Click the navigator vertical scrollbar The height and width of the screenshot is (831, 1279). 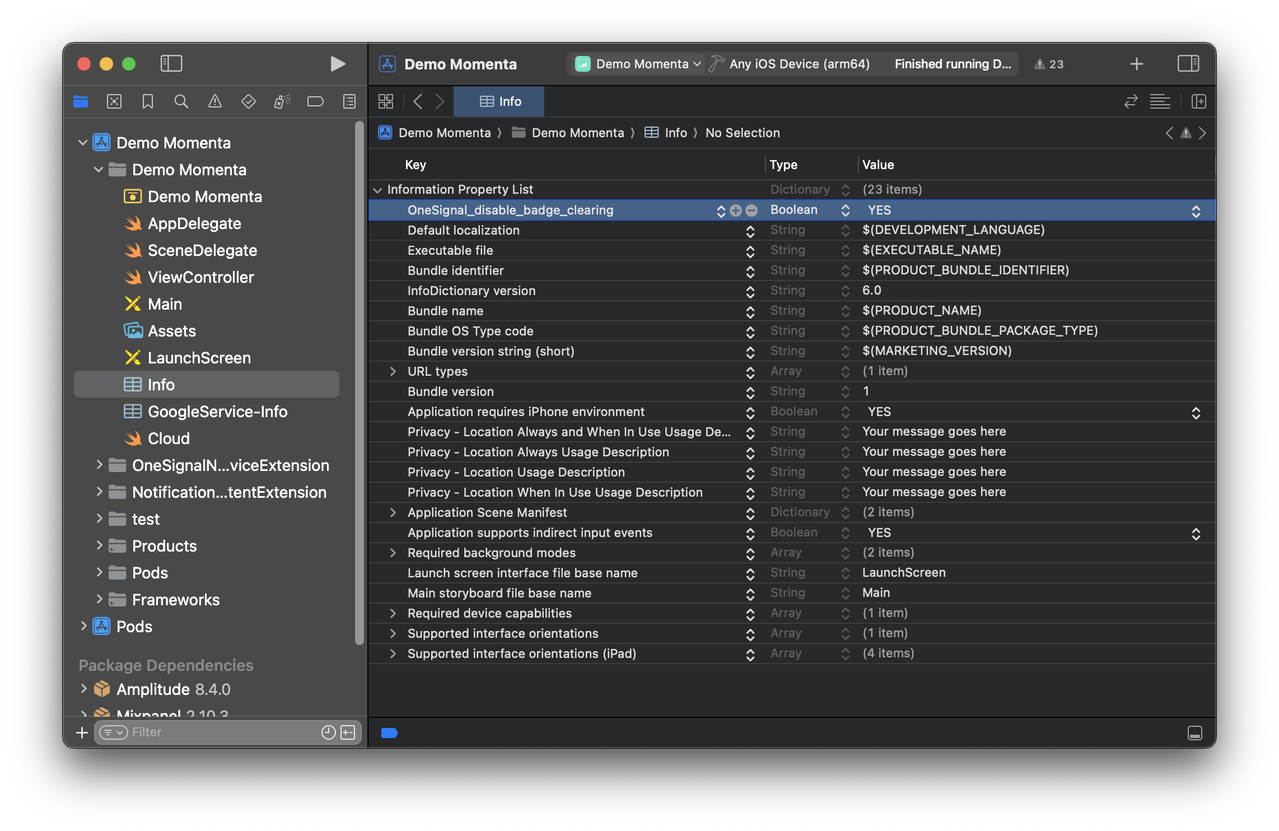coord(360,383)
